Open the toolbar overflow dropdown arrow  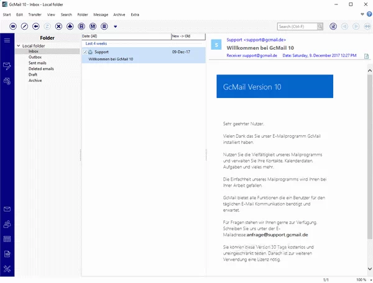(x=116, y=27)
